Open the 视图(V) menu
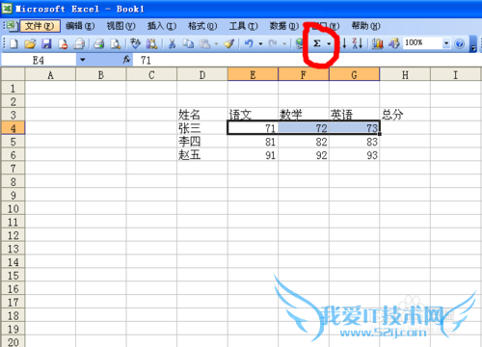This screenshot has height=347, width=482. tap(120, 26)
